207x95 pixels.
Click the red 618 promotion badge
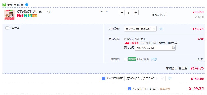pos(20,15)
